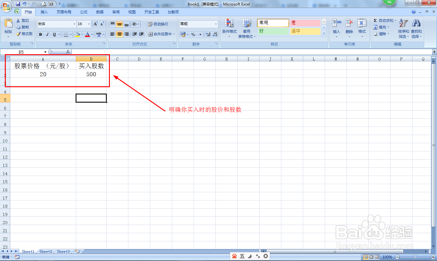Toggle the middle vertical align button
The width and height of the screenshot is (437, 261).
click(x=120, y=24)
